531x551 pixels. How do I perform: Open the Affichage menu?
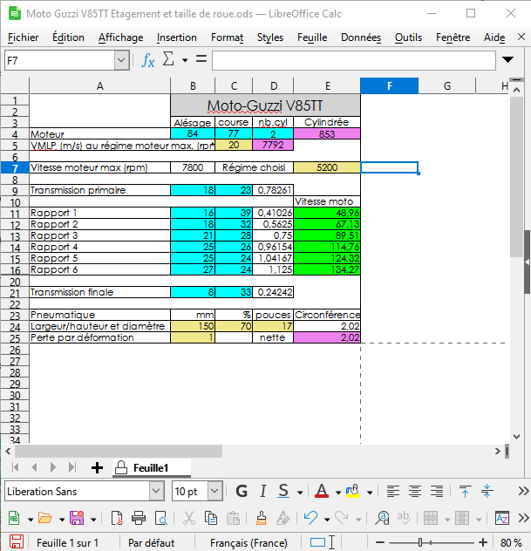pos(120,37)
